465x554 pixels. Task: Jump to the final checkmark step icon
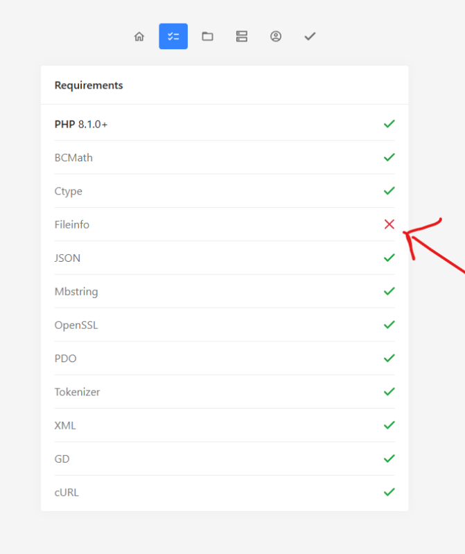point(310,37)
